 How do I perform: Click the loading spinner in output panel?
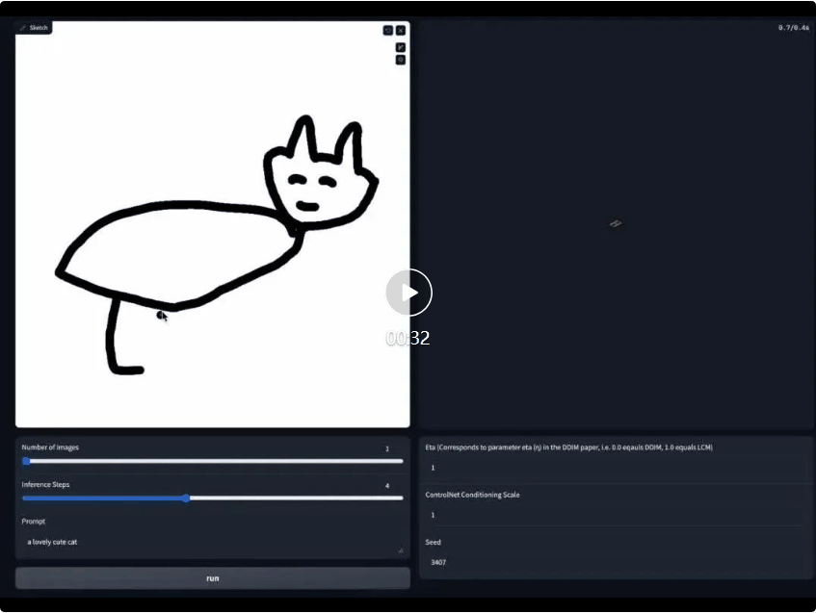pos(615,223)
